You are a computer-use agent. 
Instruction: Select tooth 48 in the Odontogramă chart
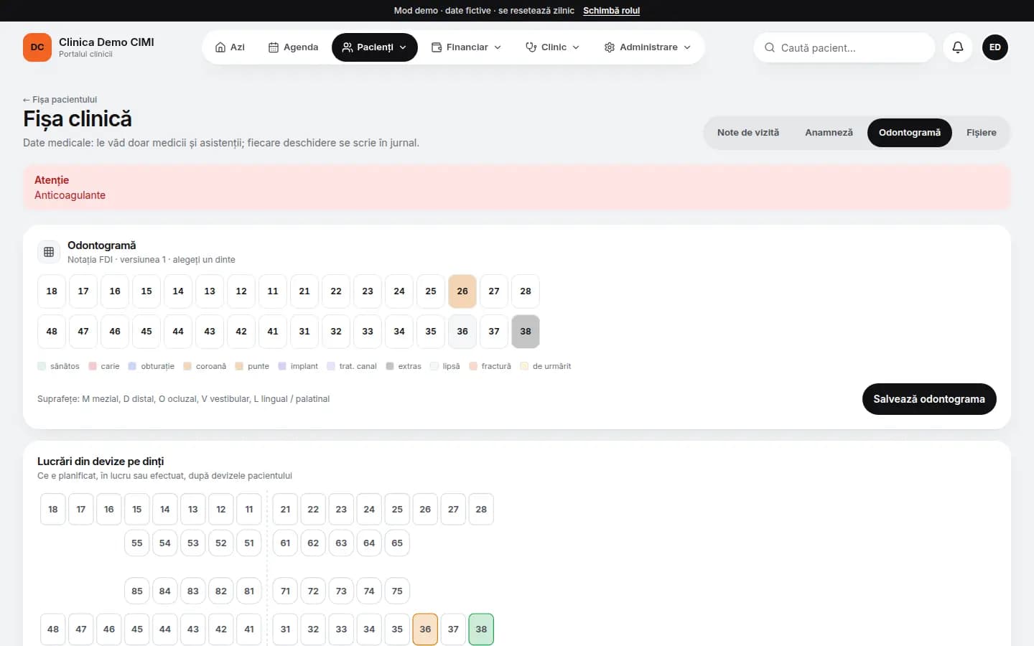tap(52, 332)
